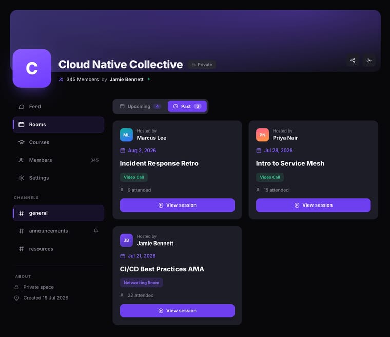390x337 pixels.
Task: Click the hash icon of the announcements channel
Action: (22, 231)
